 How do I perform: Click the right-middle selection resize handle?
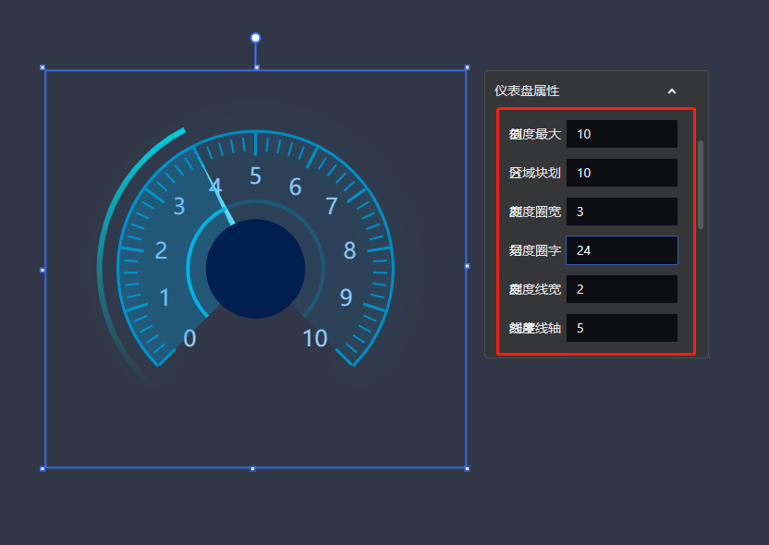coord(467,266)
